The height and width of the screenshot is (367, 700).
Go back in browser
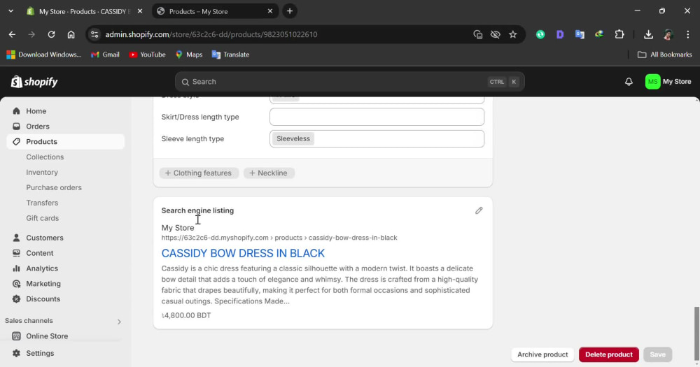pyautogui.click(x=12, y=34)
